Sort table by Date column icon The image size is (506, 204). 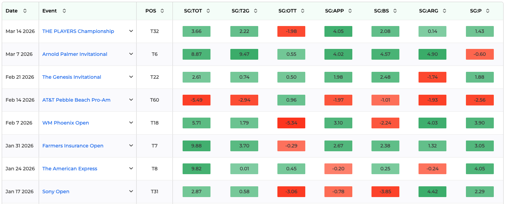(25, 11)
